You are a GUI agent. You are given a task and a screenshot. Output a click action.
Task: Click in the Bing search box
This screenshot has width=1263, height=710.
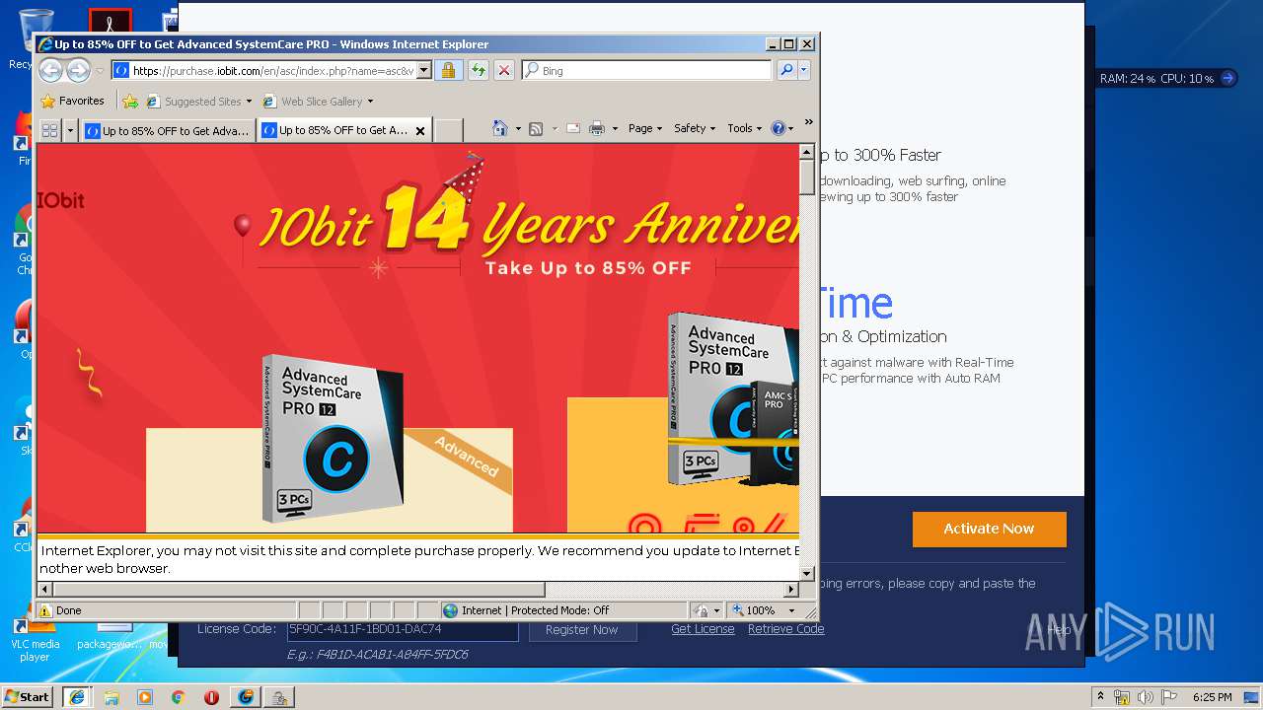pyautogui.click(x=647, y=70)
